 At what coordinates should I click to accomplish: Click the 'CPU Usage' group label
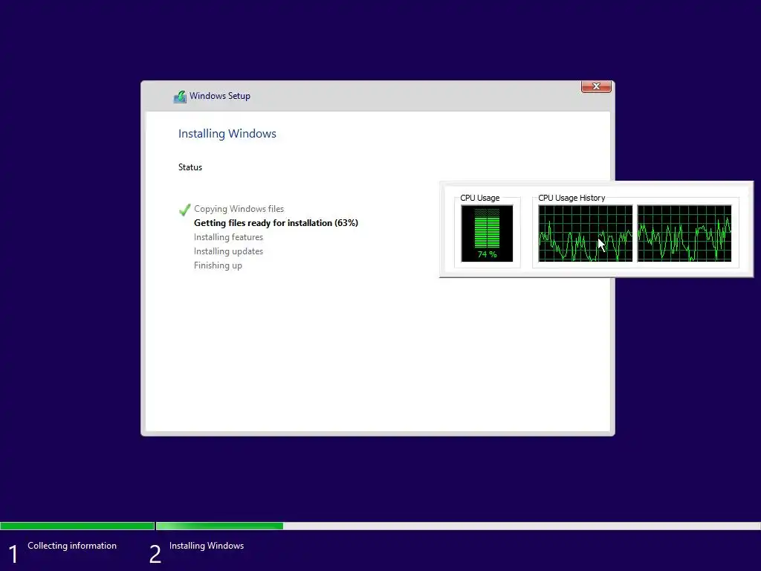coord(479,198)
